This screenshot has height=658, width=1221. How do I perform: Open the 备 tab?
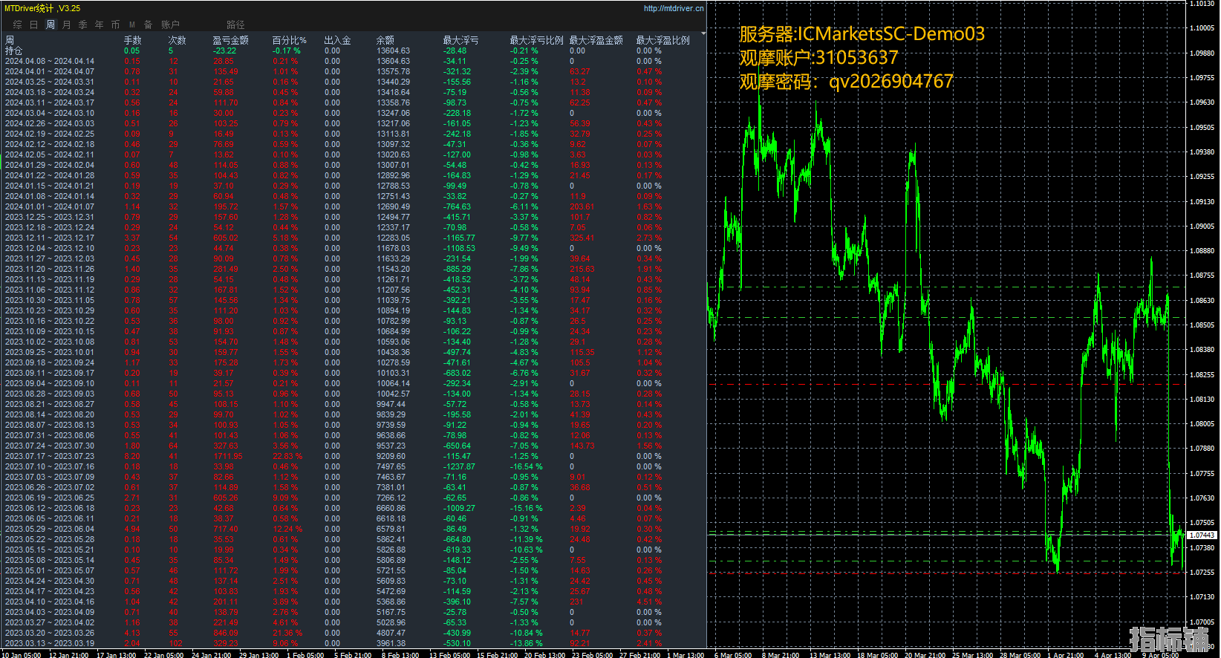(148, 25)
